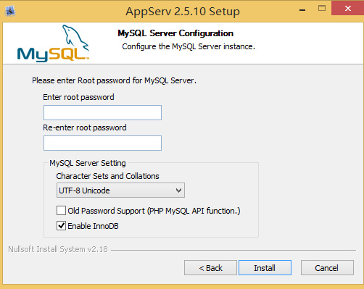Open the UTF-8 Unicode character set dropdown

coord(120,190)
